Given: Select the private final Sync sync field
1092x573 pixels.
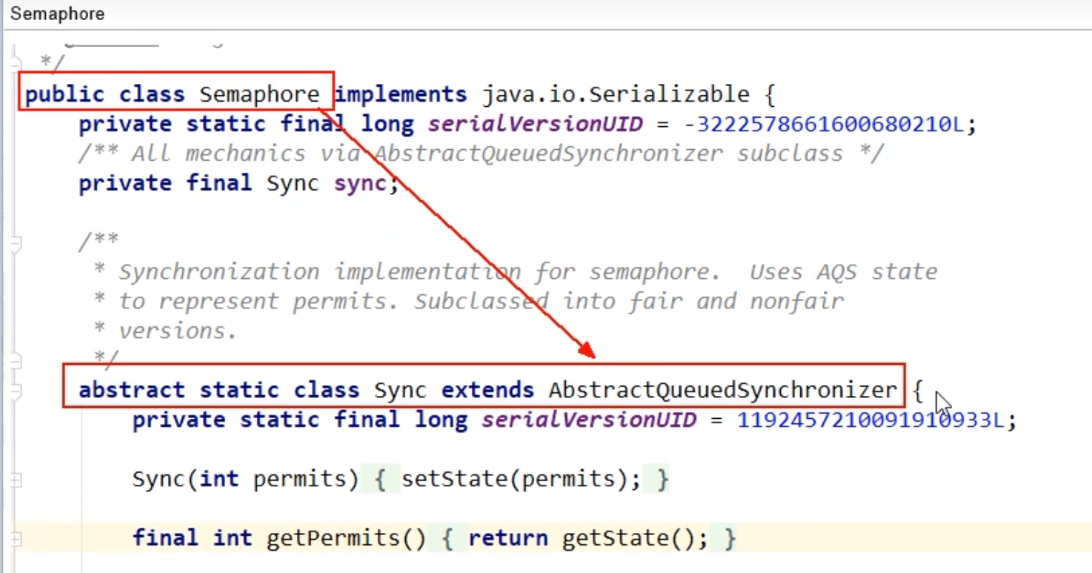Looking at the screenshot, I should (x=237, y=183).
